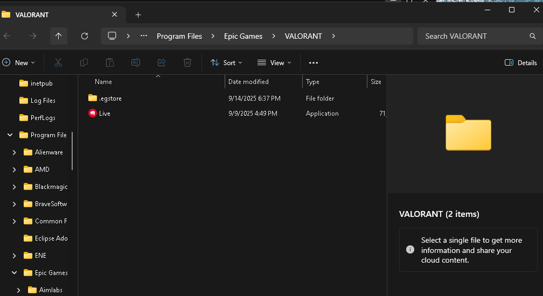Click the Program Files breadcrumb

pyautogui.click(x=179, y=36)
